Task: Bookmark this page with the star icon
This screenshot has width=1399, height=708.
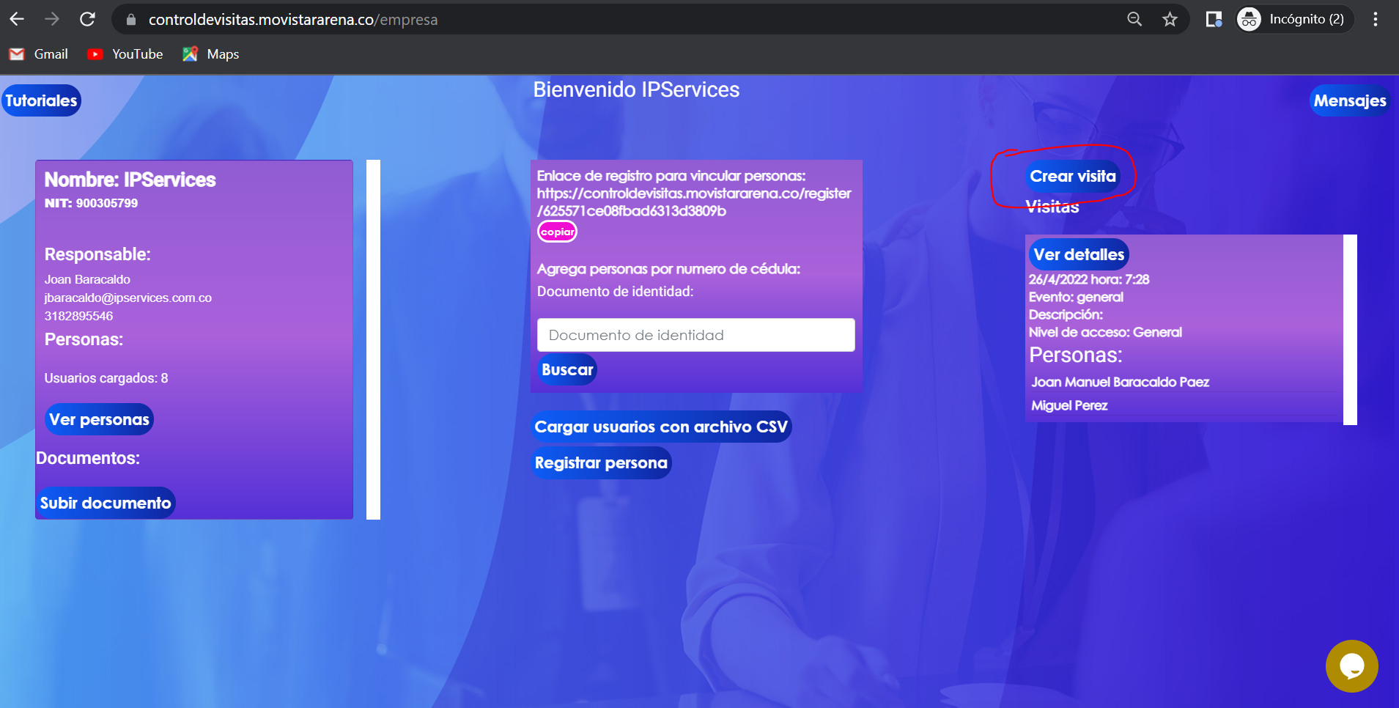Action: 1170,19
